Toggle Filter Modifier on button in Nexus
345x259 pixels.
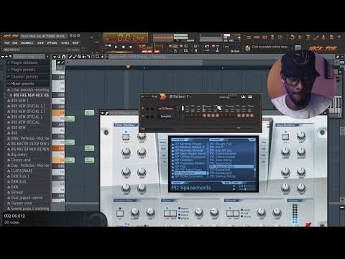pos(126,137)
